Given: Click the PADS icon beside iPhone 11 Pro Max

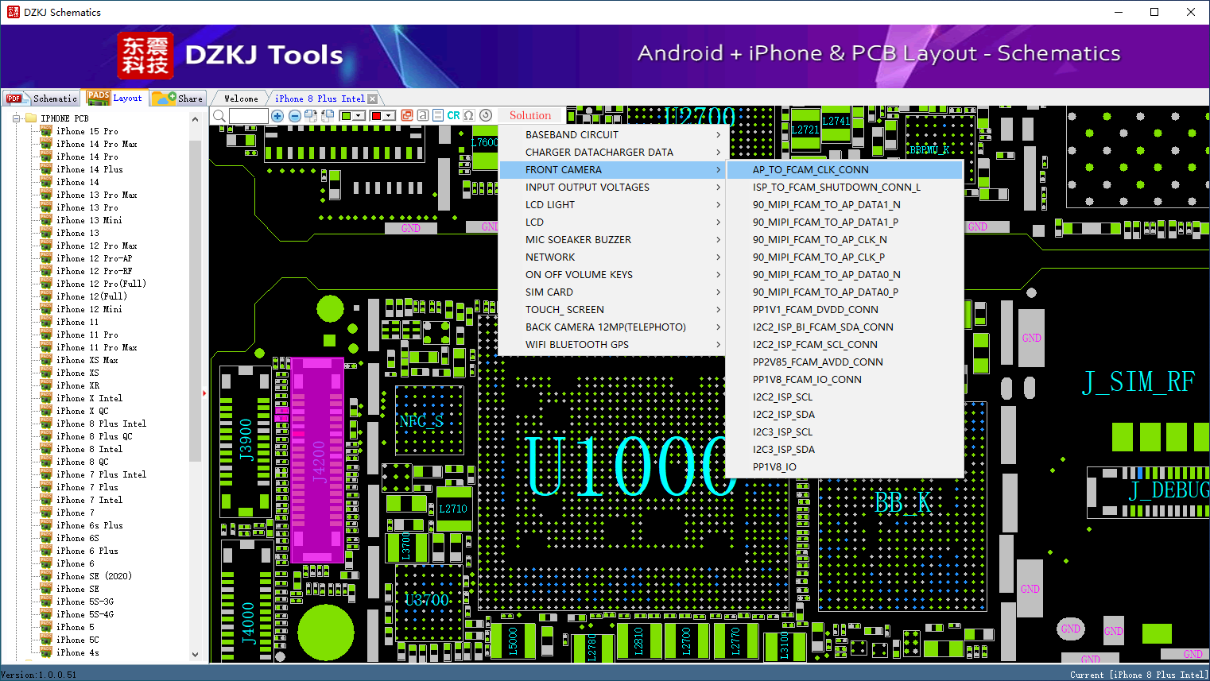Looking at the screenshot, I should pyautogui.click(x=46, y=347).
